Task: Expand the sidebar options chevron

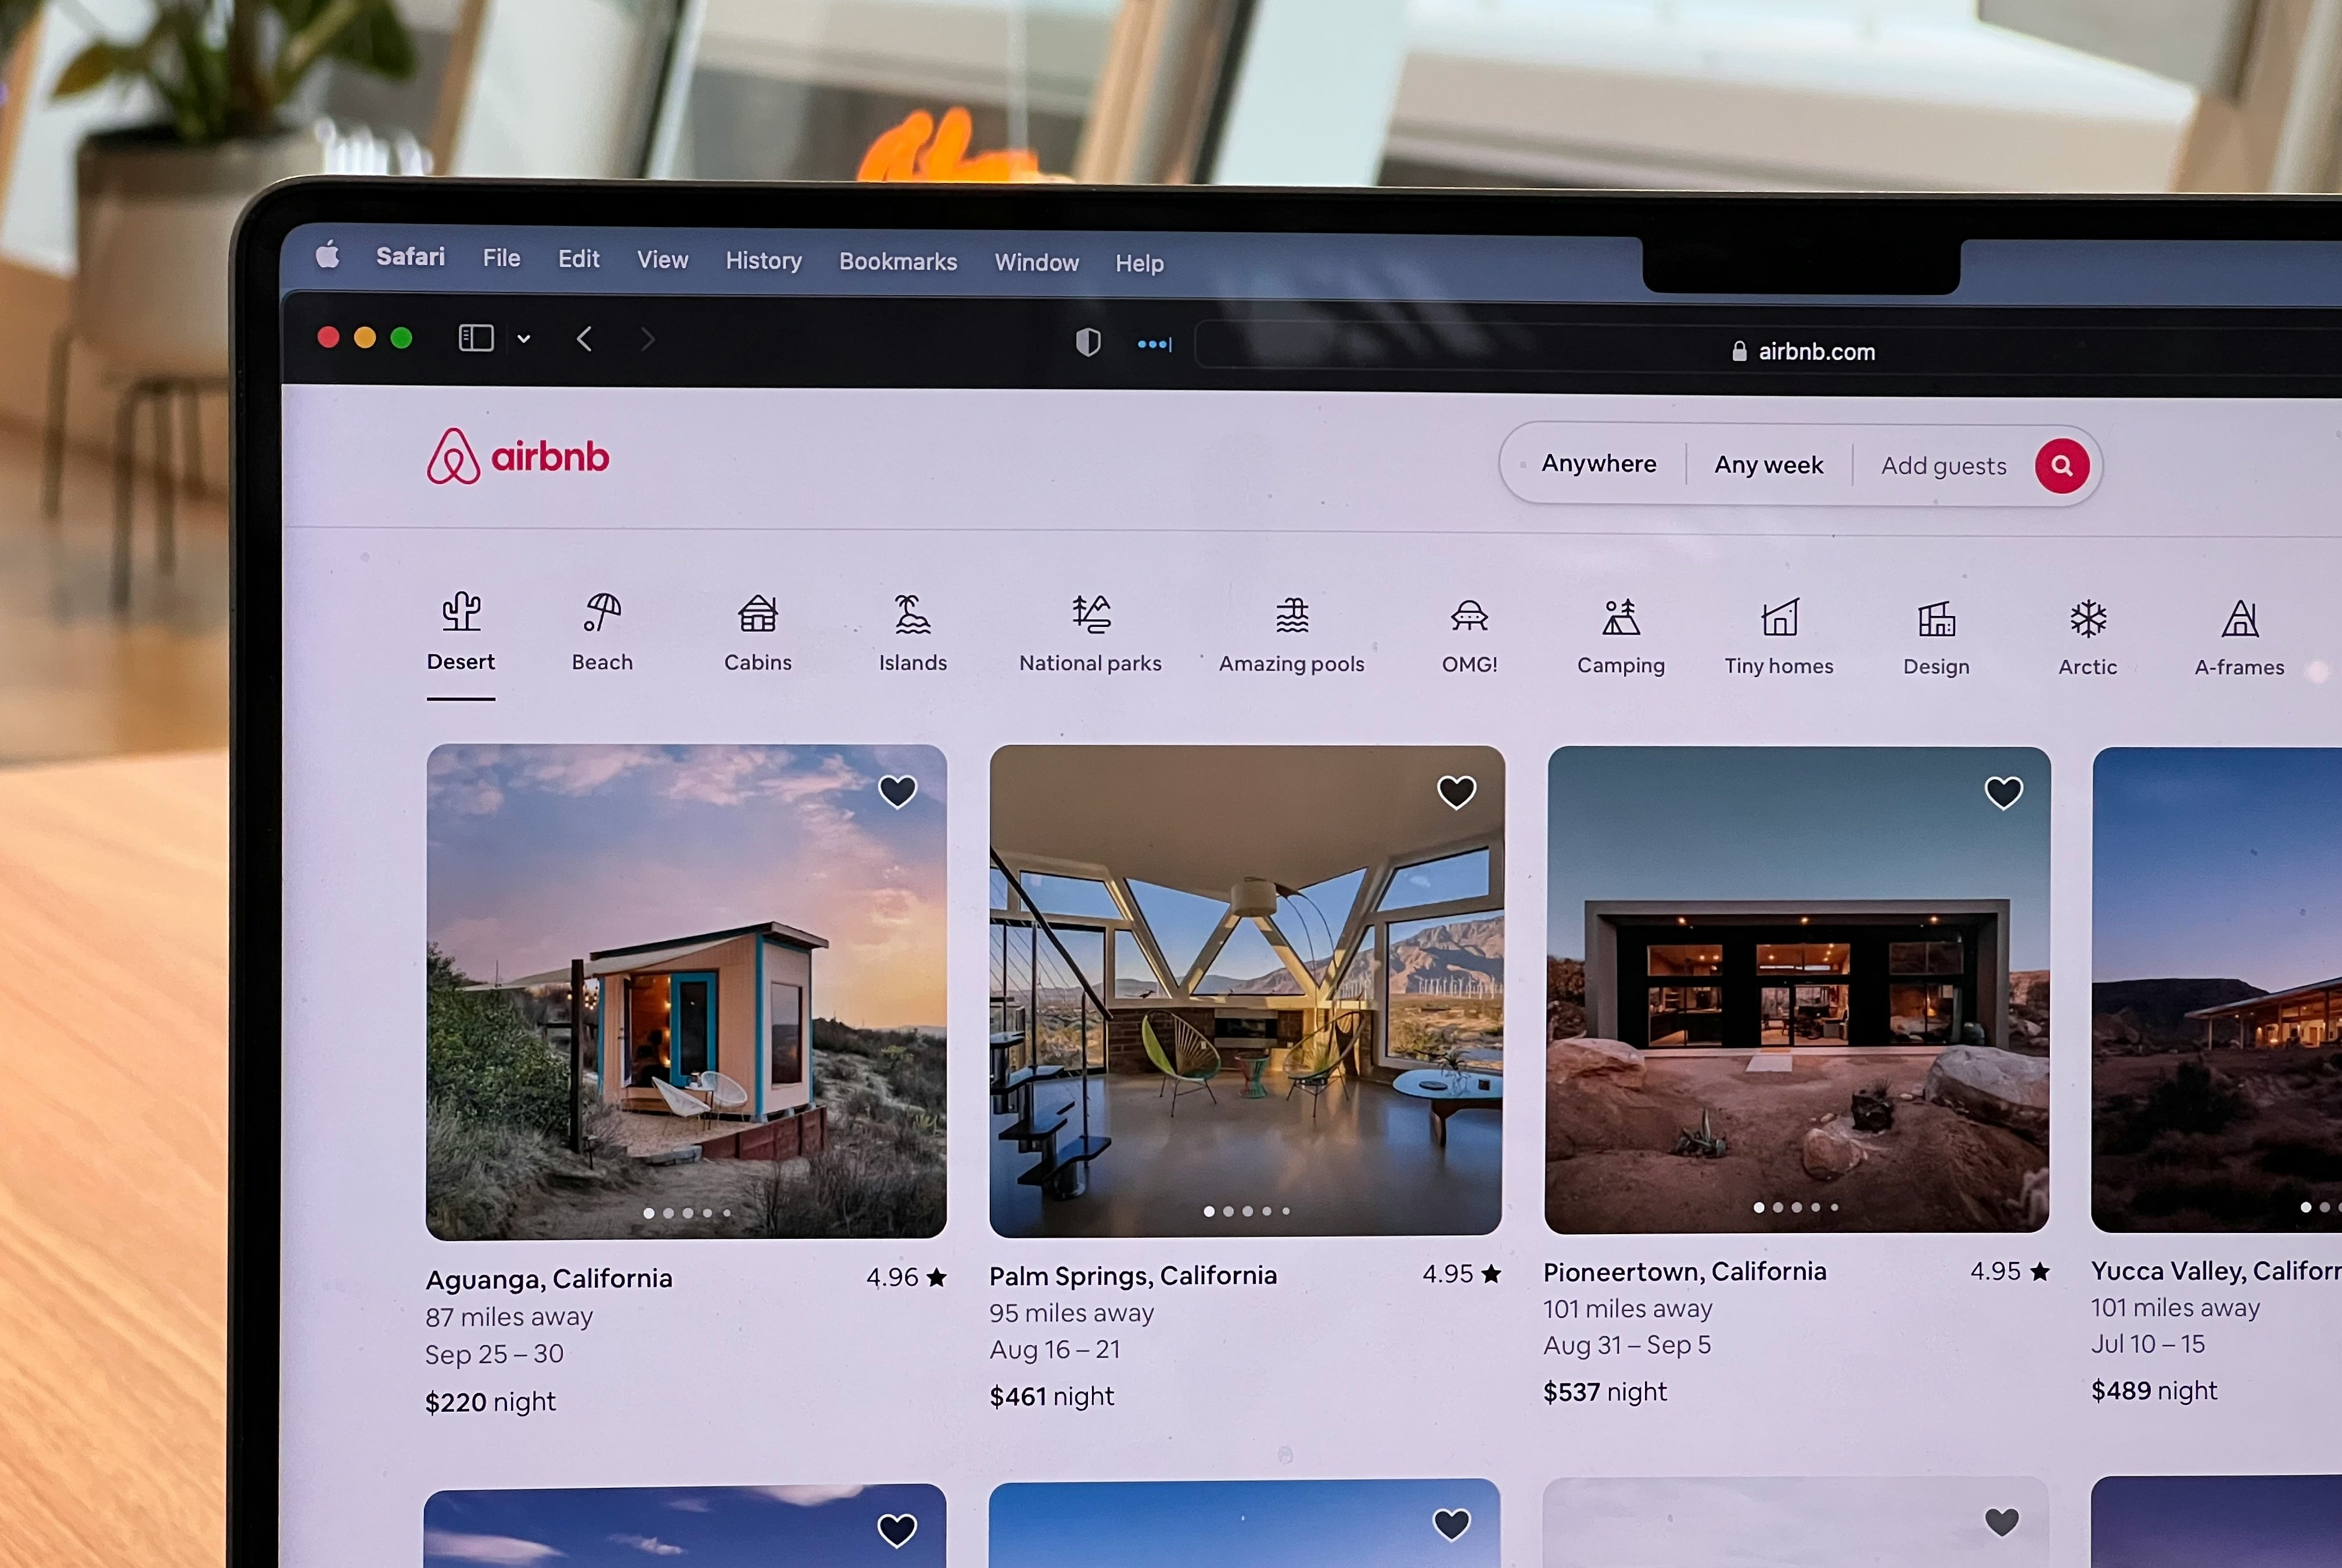Action: click(x=523, y=339)
